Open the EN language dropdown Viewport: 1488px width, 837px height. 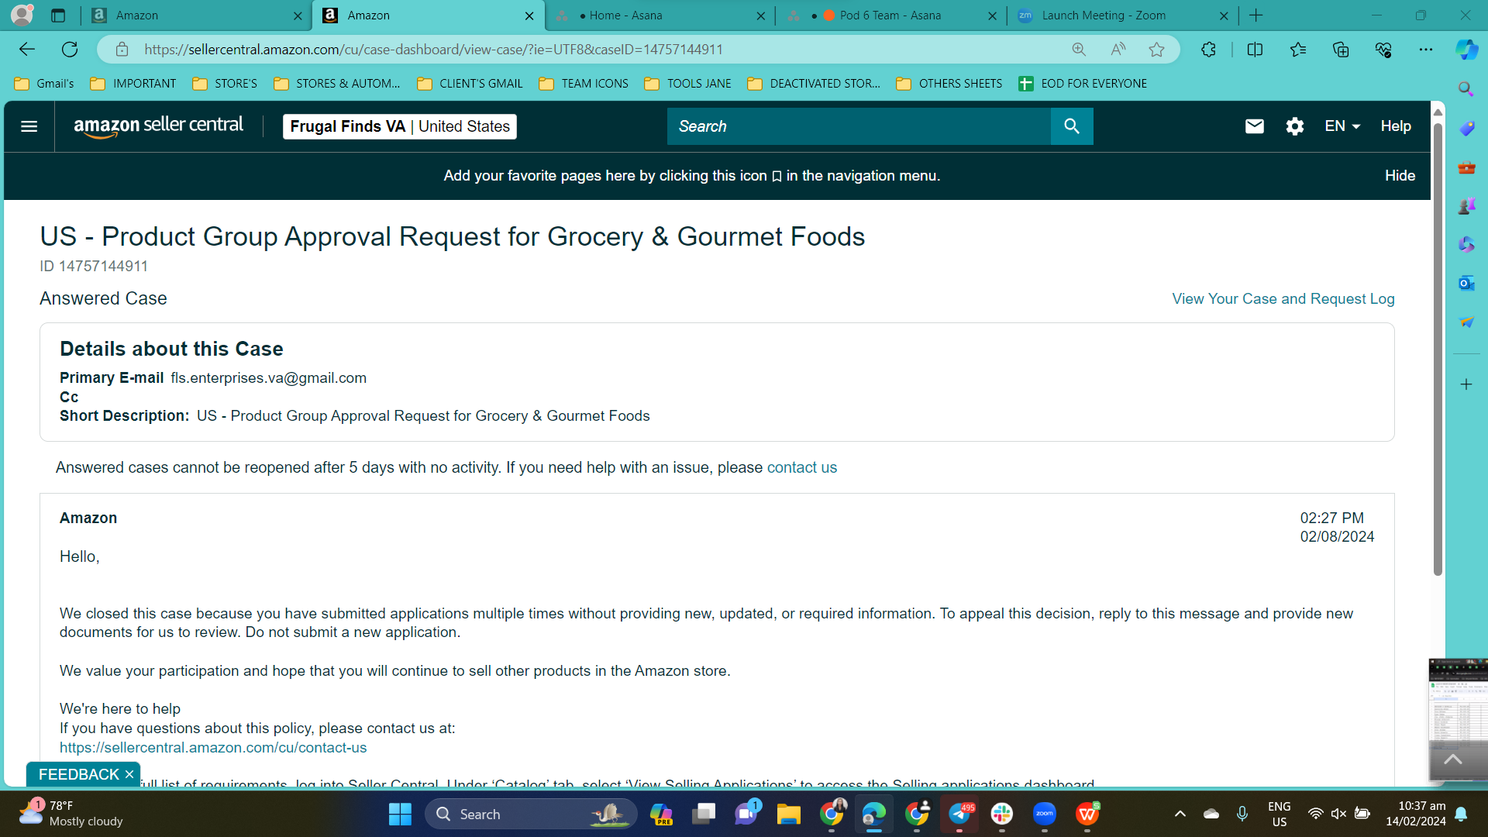click(x=1342, y=126)
